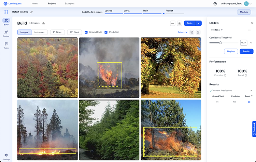This screenshot has height=162, width=256.
Task: Click the blue Predict button
Action: tap(246, 51)
